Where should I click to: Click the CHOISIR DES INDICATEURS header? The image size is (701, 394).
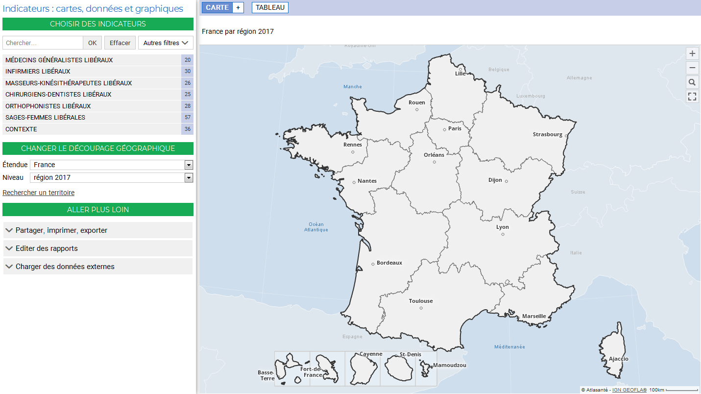click(x=98, y=24)
